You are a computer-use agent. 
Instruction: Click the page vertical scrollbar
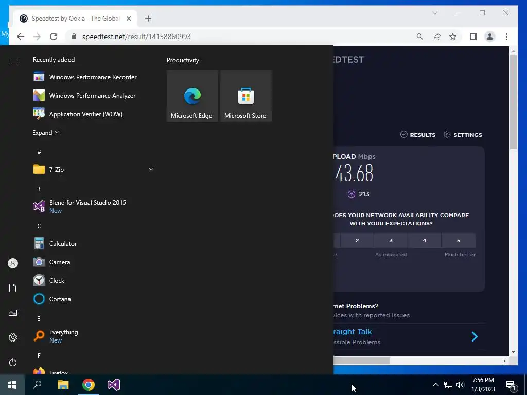pyautogui.click(x=513, y=102)
